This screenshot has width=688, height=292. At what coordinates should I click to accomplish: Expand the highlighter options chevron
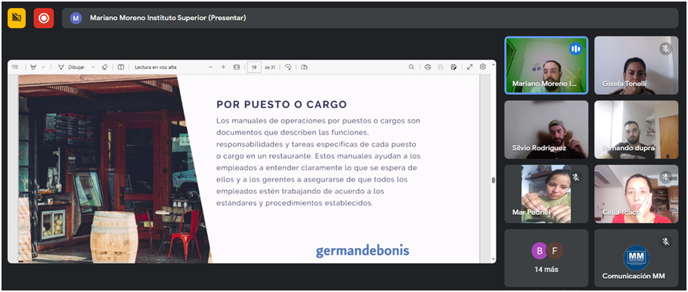[43, 67]
